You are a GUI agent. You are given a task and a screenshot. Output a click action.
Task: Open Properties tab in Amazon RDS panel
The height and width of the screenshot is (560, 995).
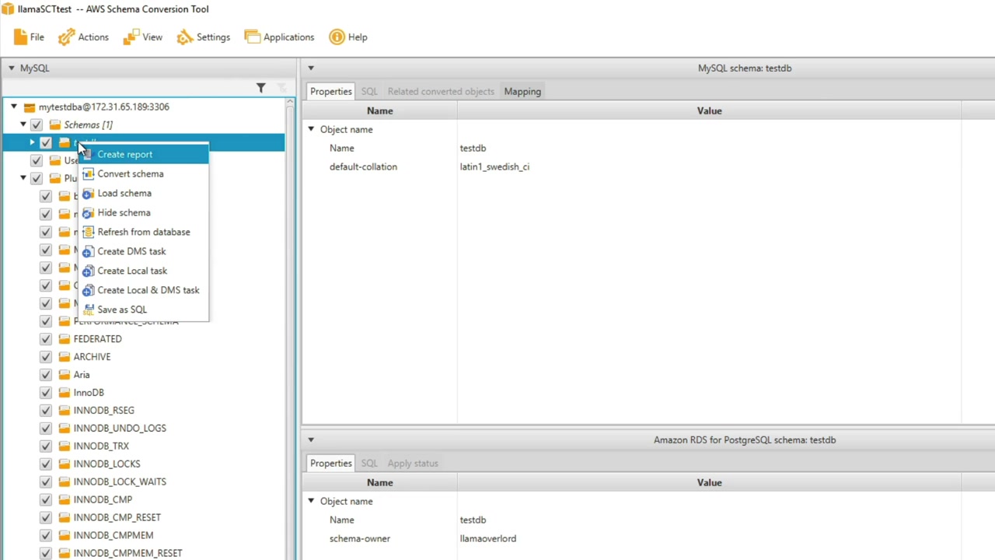tap(331, 464)
